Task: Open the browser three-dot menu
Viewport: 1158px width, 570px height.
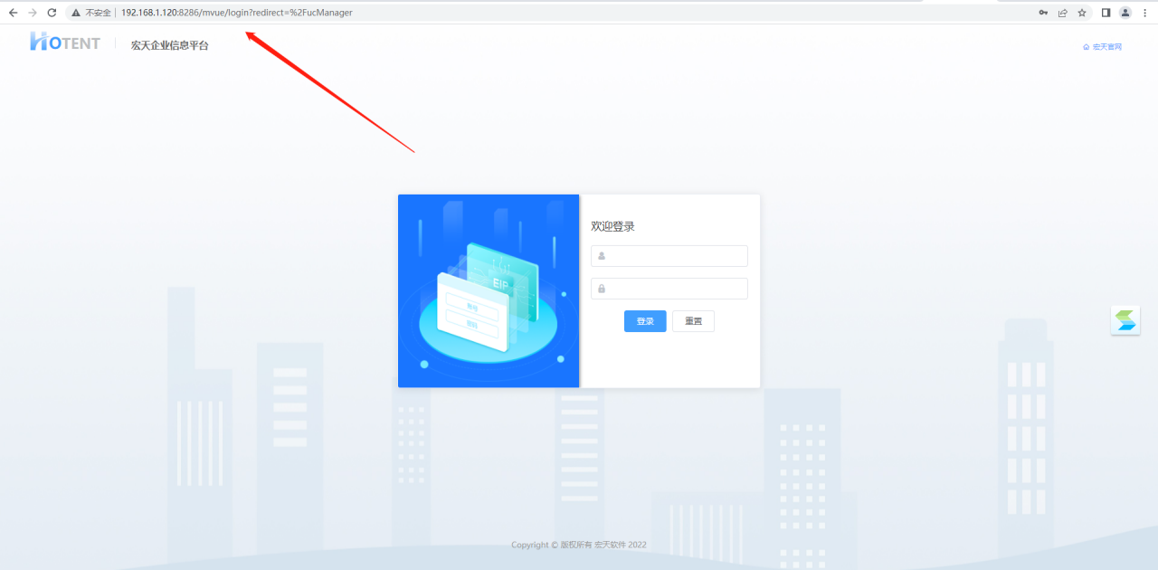Action: 1144,13
